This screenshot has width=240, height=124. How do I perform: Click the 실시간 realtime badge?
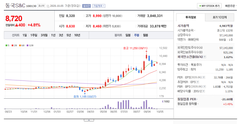coord(86,6)
